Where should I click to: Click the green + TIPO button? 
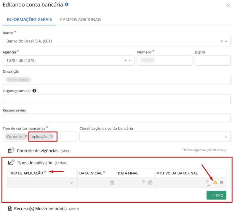coord(216,195)
